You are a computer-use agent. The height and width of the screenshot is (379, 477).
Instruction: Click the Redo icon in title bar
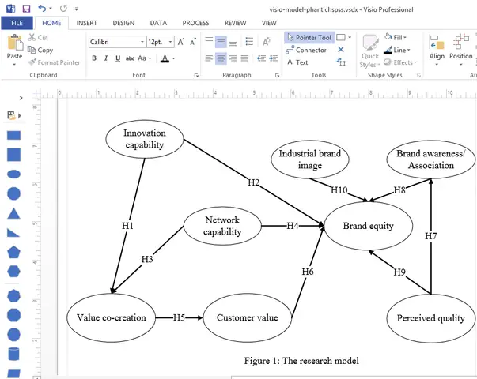tap(63, 9)
